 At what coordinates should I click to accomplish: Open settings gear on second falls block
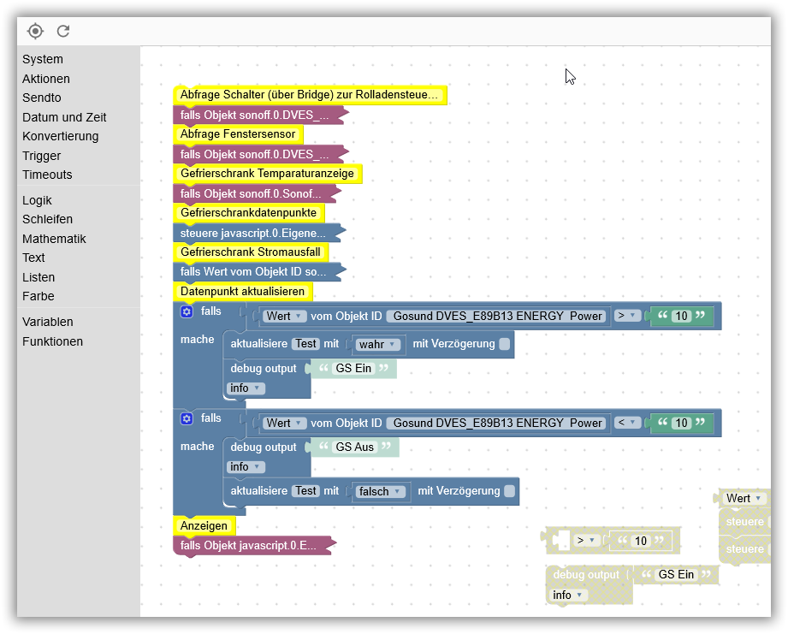click(187, 418)
